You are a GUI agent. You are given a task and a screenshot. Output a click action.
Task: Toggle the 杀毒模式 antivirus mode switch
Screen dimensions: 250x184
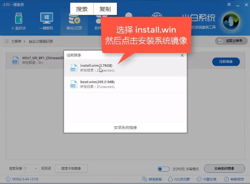[x=163, y=169]
